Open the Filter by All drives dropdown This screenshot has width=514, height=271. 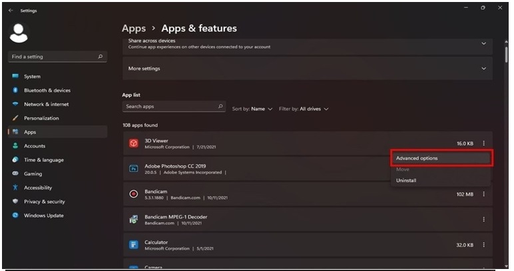[x=304, y=109]
